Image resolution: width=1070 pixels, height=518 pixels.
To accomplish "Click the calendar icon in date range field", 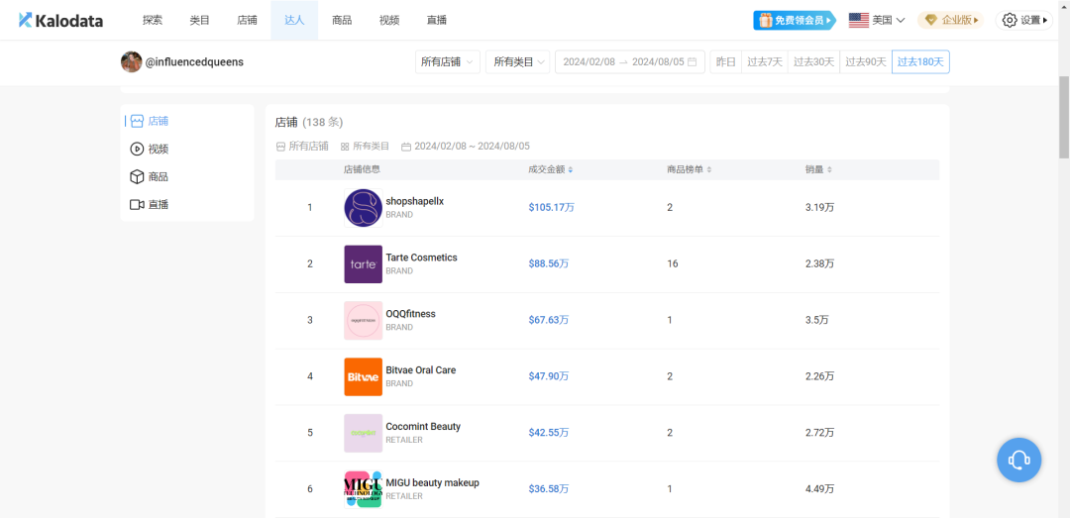I will coord(692,62).
